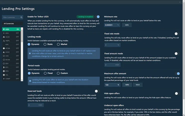Screen dimensions: 185x116
Task: Select the APE currency row
Action: pyautogui.click(x=11, y=44)
